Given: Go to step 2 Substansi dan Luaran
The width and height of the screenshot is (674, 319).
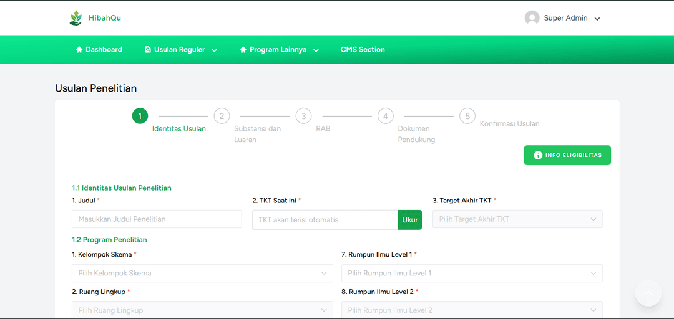Looking at the screenshot, I should click(x=222, y=116).
